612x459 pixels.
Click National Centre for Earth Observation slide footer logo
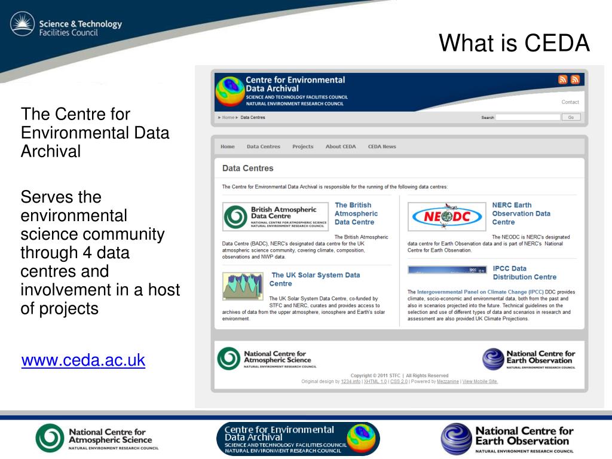(507, 439)
